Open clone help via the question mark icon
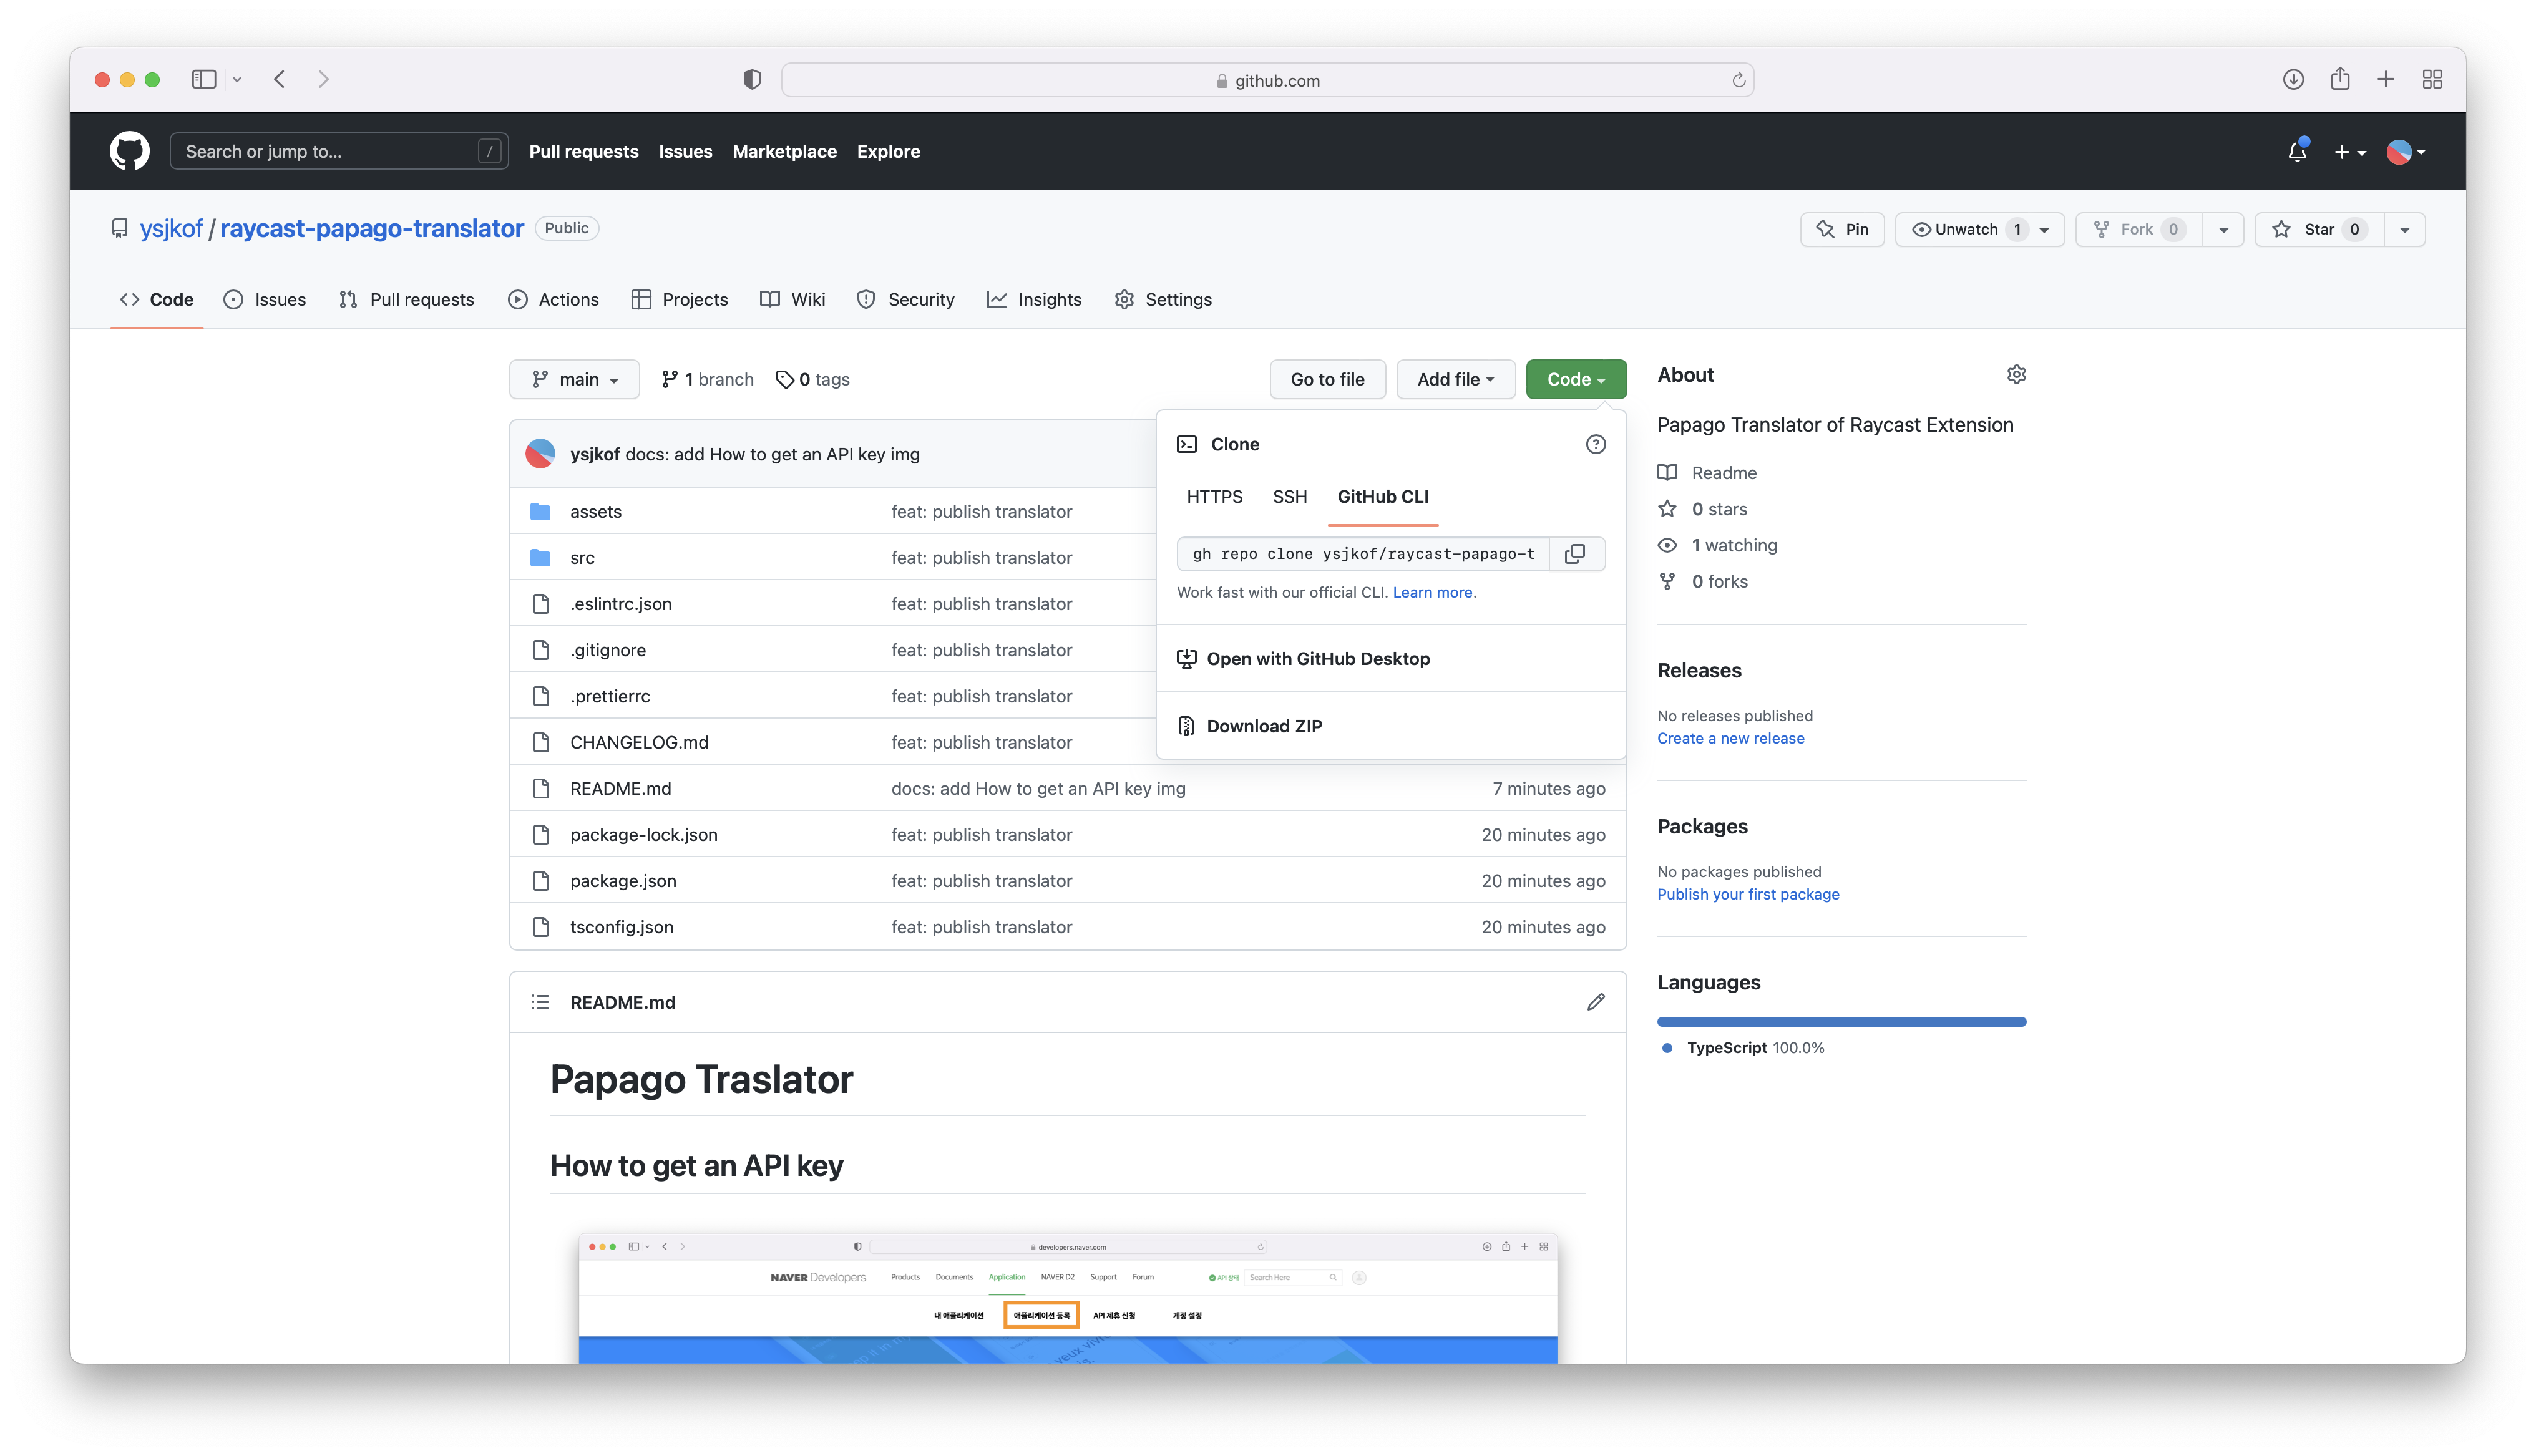The height and width of the screenshot is (1456, 2536). pyautogui.click(x=1595, y=444)
